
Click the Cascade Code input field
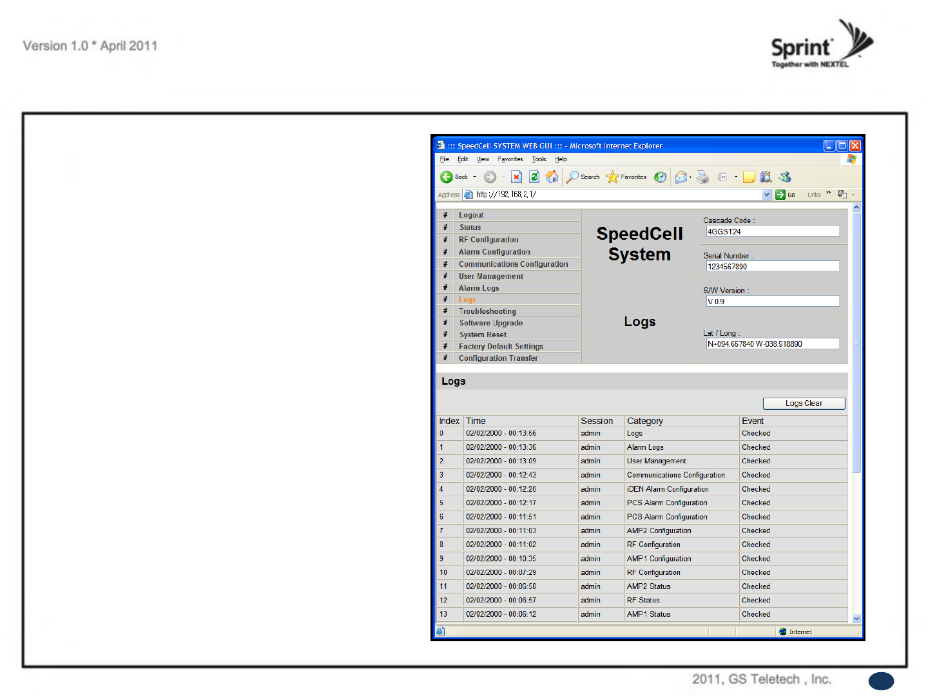pos(773,231)
